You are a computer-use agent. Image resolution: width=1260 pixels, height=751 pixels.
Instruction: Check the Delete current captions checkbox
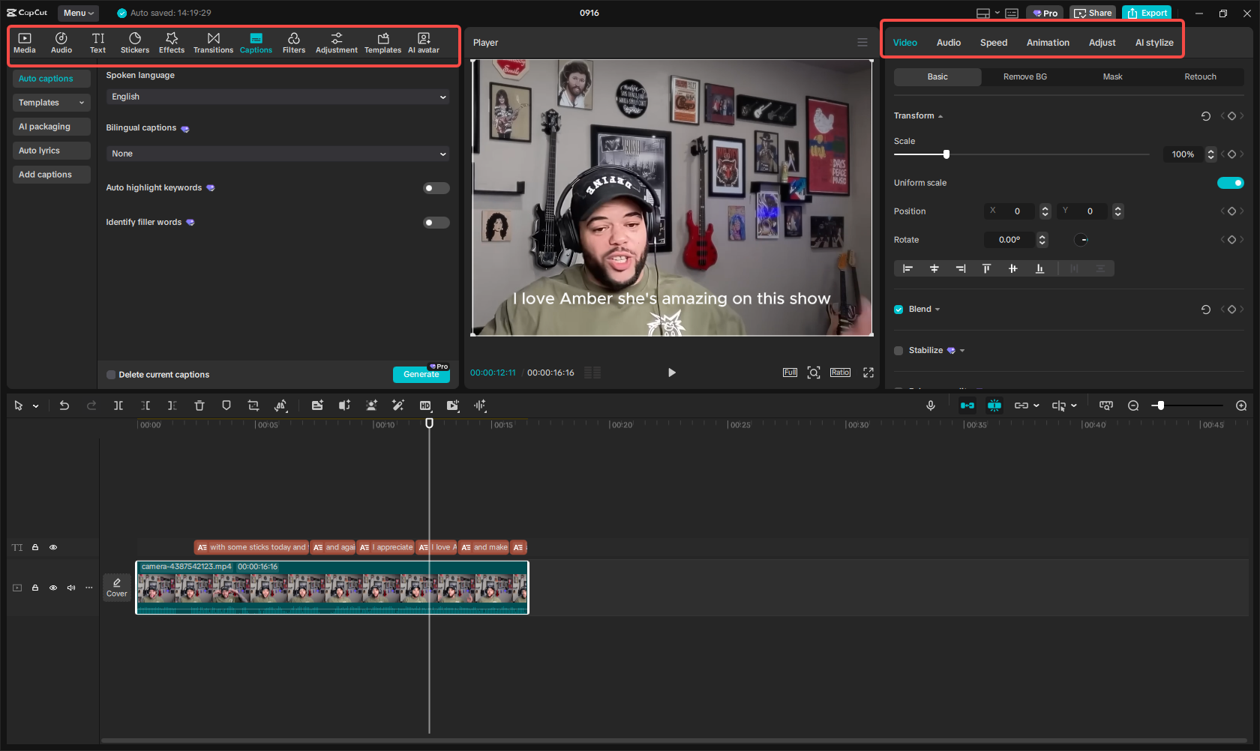(x=111, y=375)
